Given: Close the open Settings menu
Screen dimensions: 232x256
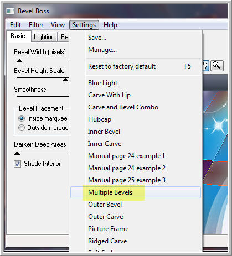Looking at the screenshot, I should click(84, 25).
